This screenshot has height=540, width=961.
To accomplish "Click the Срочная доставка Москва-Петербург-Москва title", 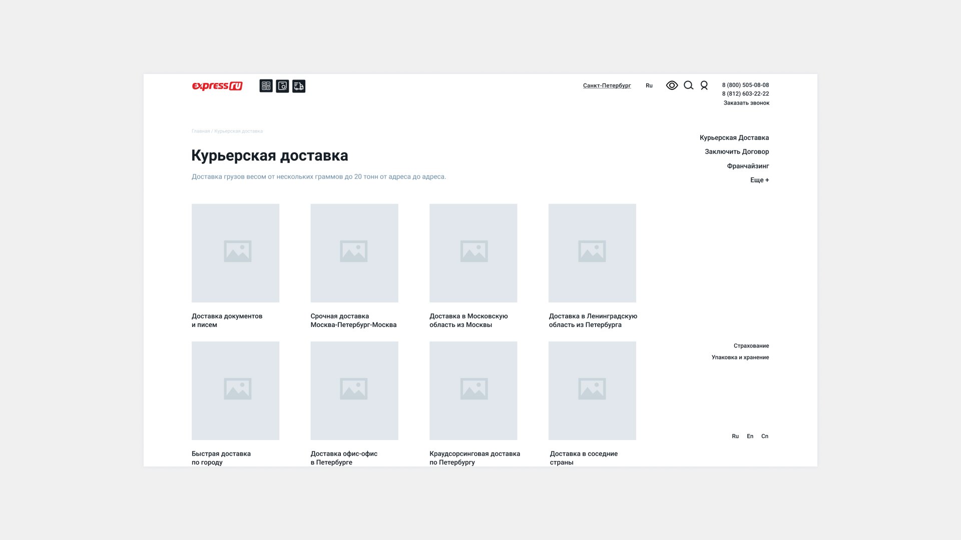I will (353, 320).
